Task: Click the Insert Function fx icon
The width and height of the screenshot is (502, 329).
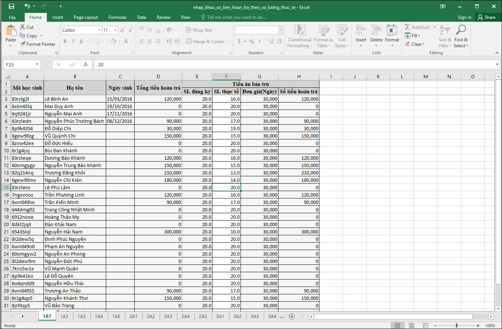Action: [86, 65]
